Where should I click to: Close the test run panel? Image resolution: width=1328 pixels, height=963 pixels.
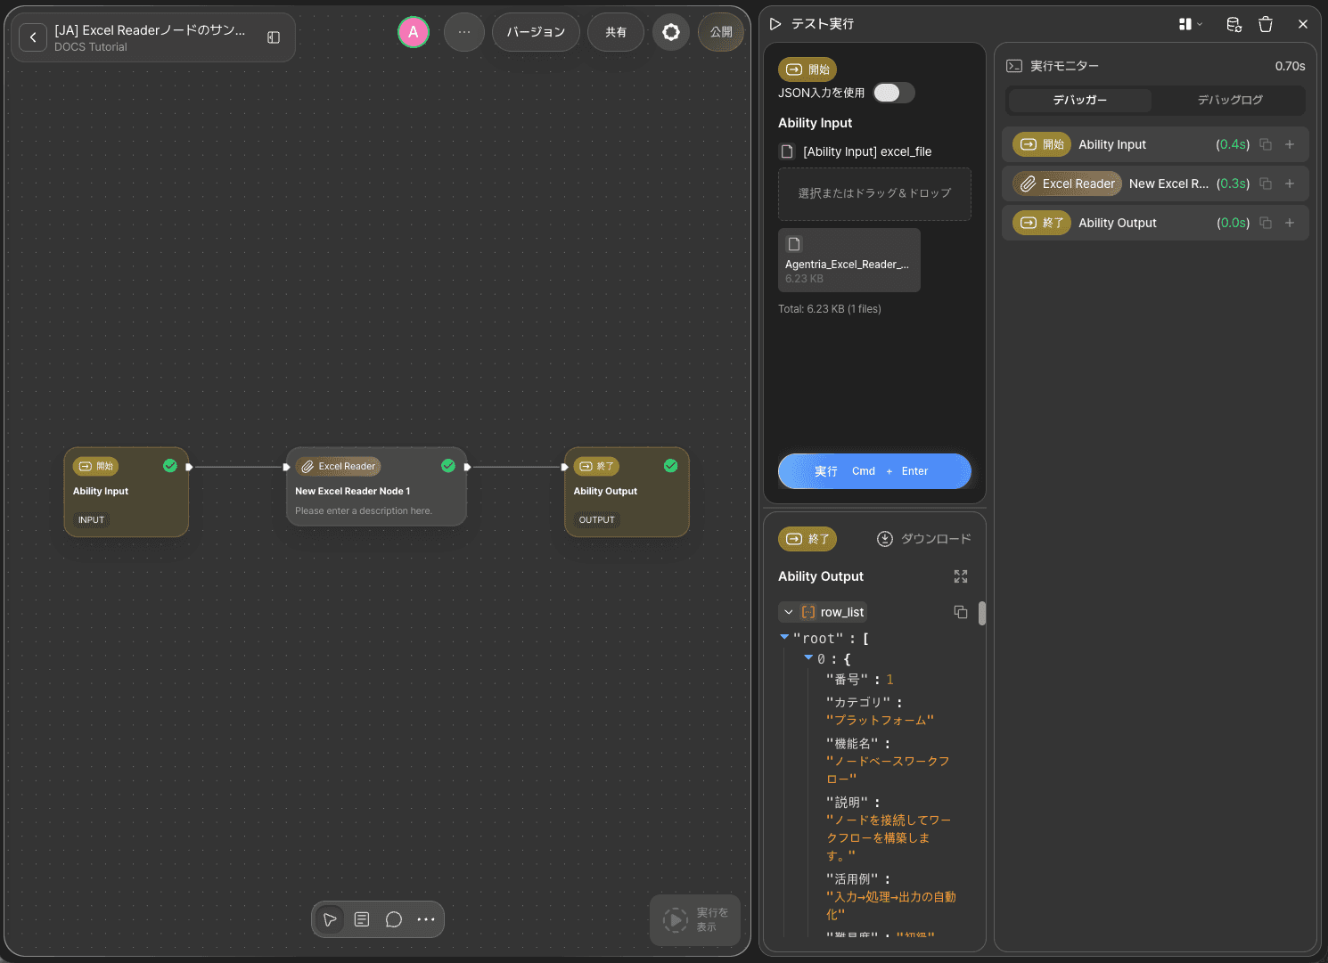point(1303,24)
